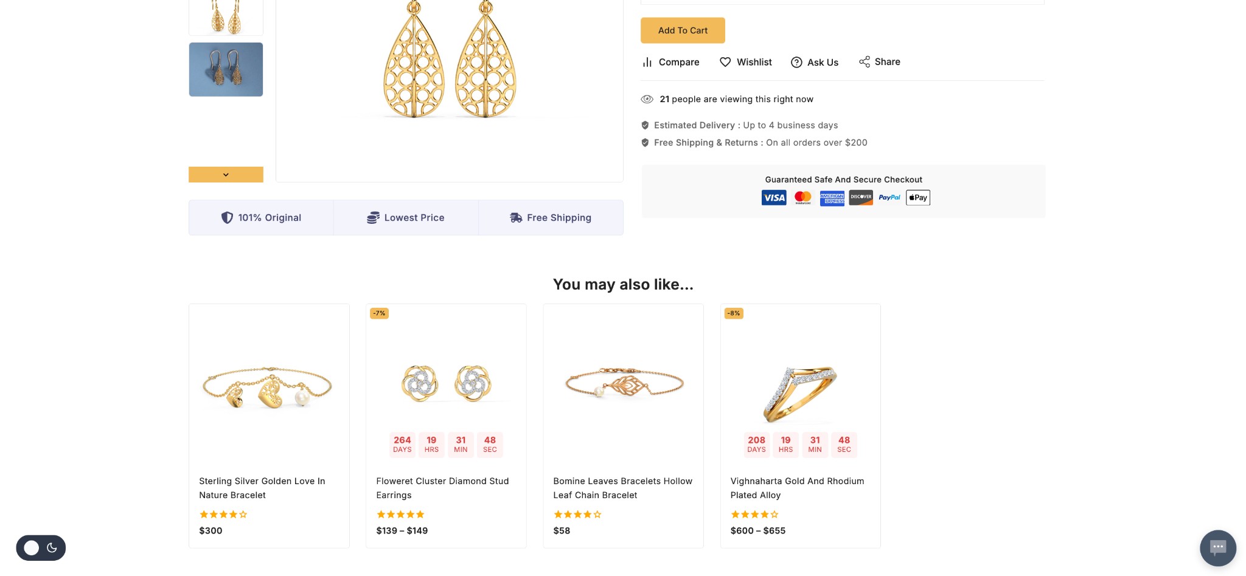
Task: Select the blue background earrings thumbnail
Action: coord(226,69)
